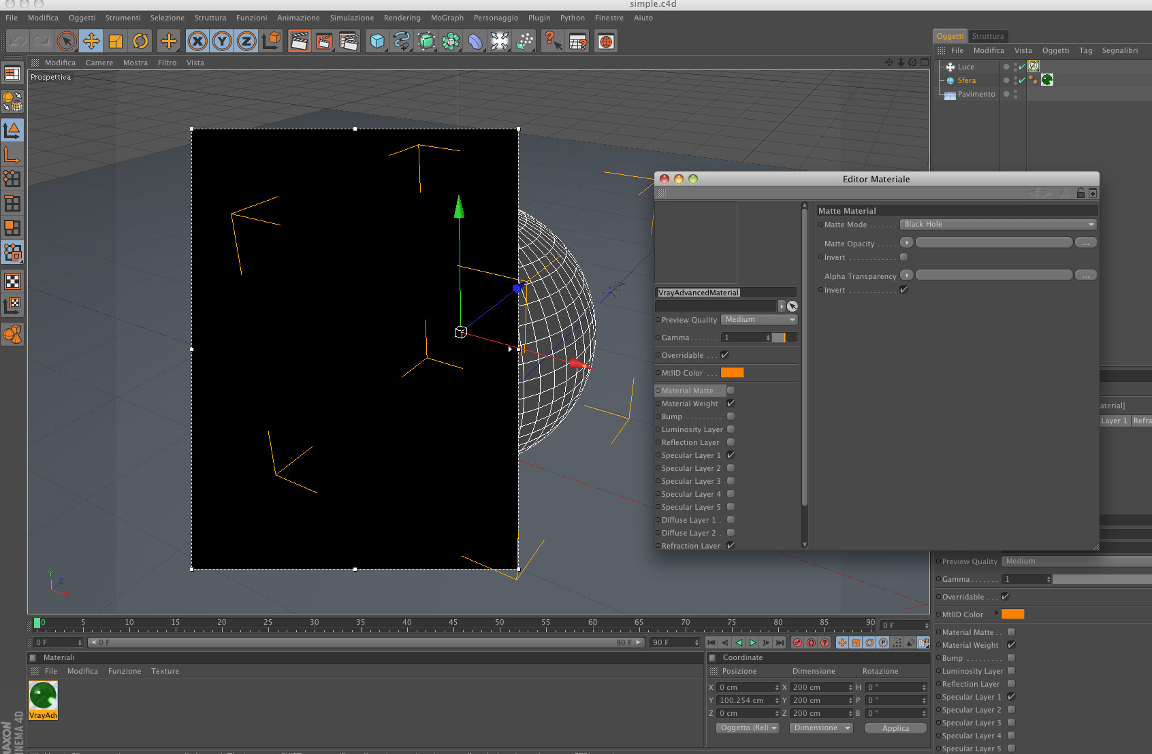
Task: Click the Live Selection tool icon
Action: coord(66,42)
